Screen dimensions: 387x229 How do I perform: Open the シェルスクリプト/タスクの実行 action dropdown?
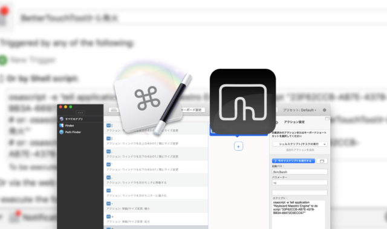click(300, 144)
